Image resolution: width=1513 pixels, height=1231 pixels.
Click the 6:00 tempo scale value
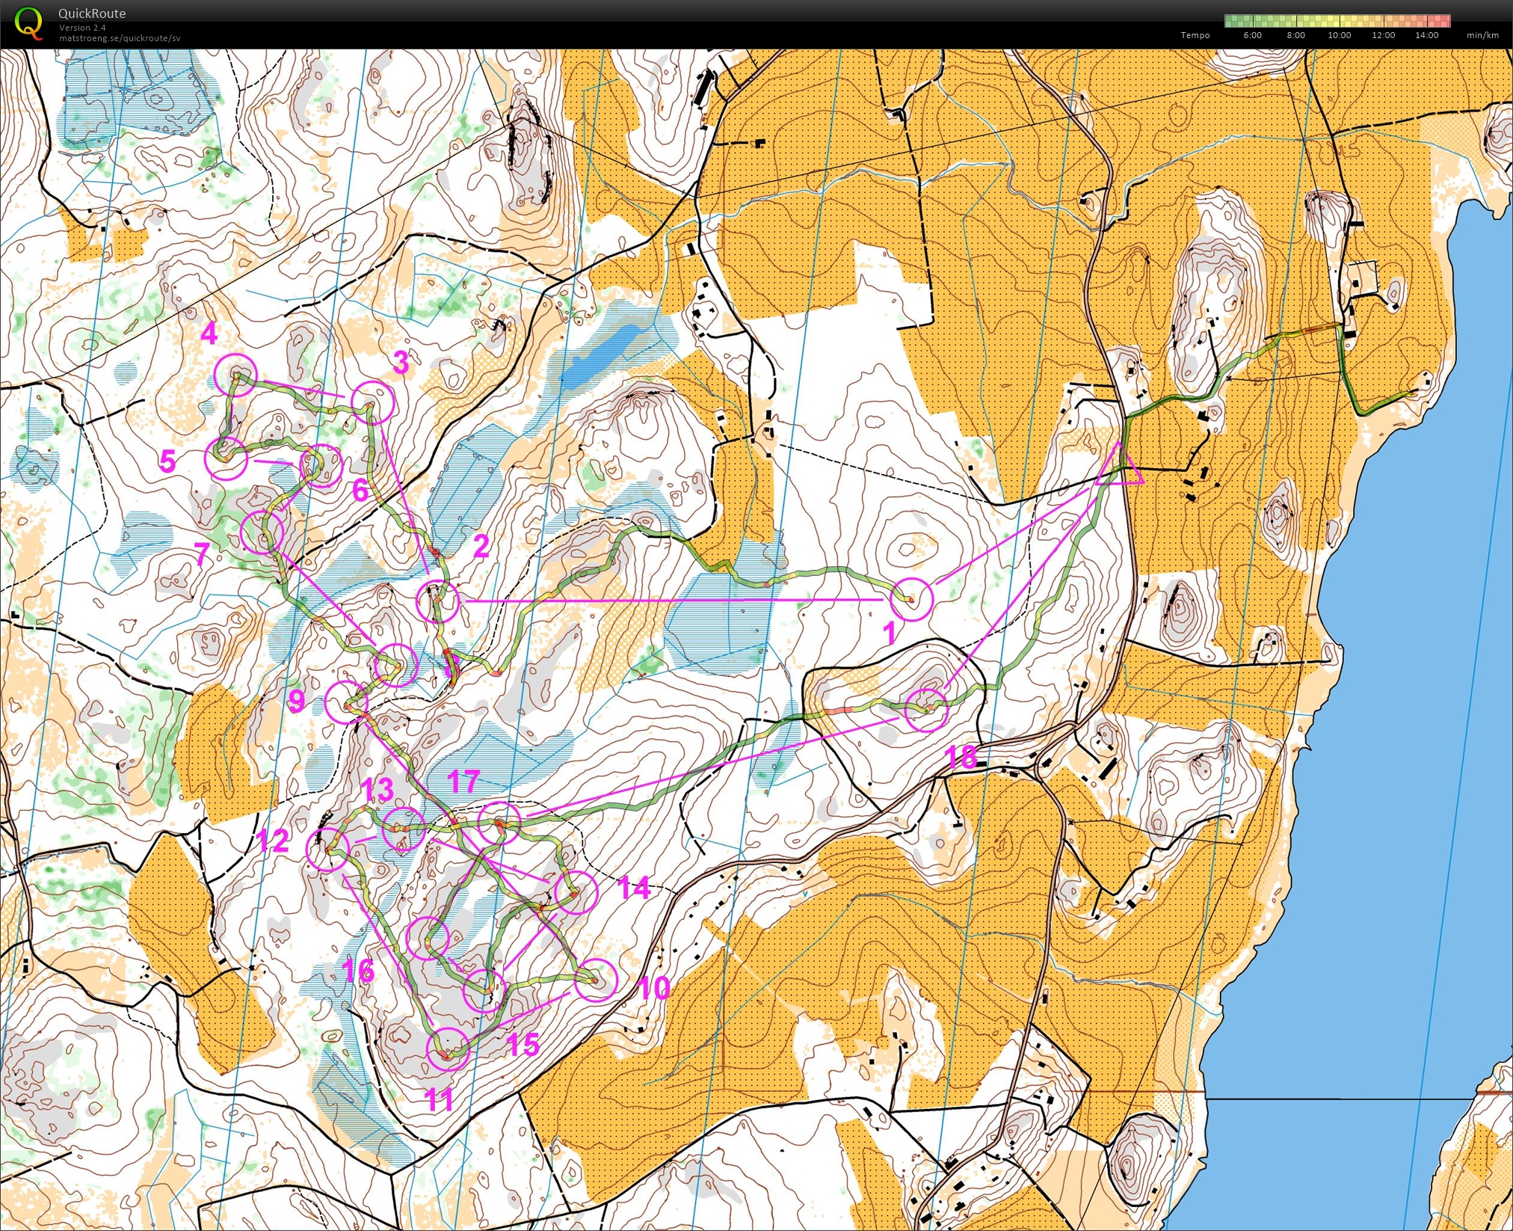pos(1252,35)
